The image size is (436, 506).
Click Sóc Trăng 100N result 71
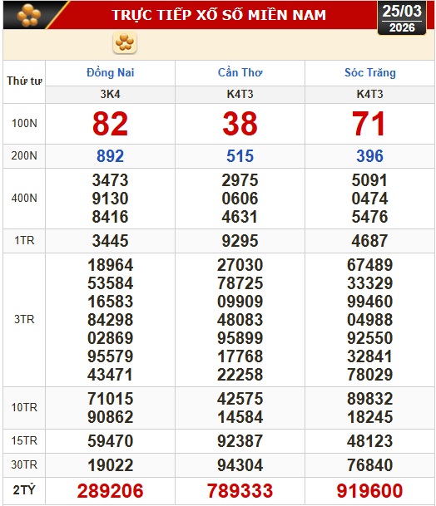click(x=369, y=124)
